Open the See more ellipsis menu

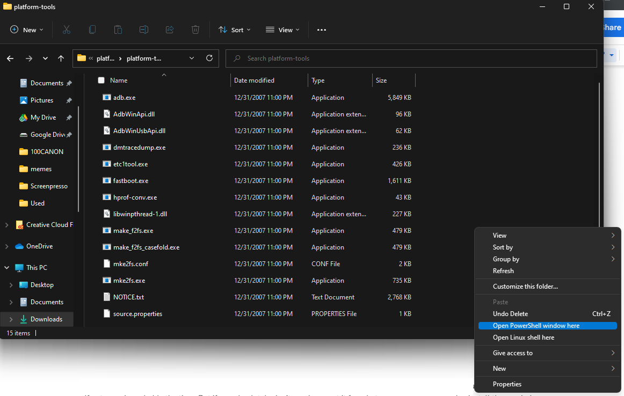tap(322, 30)
